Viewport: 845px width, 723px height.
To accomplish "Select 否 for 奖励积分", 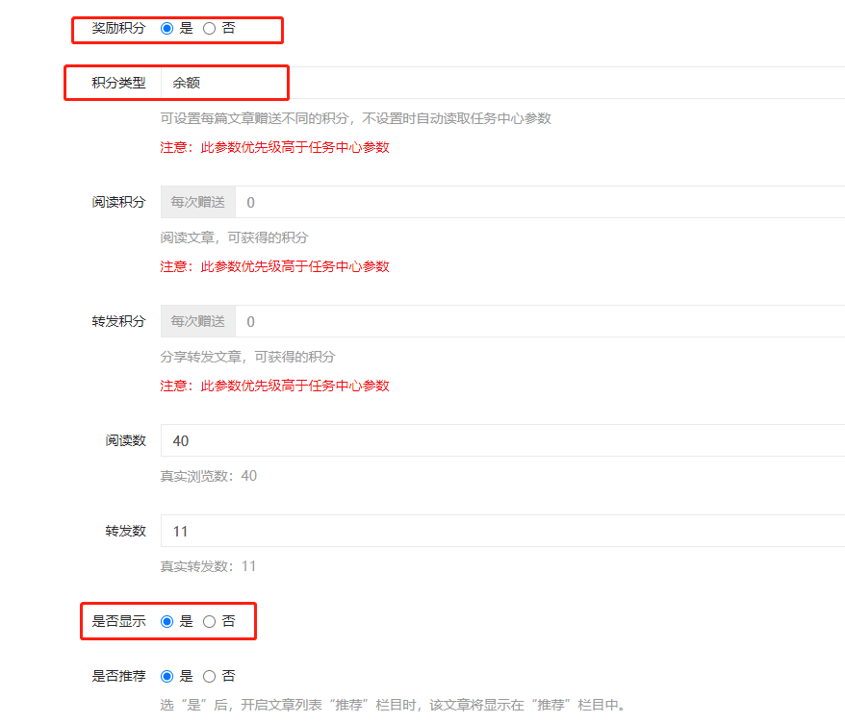I will coord(209,29).
